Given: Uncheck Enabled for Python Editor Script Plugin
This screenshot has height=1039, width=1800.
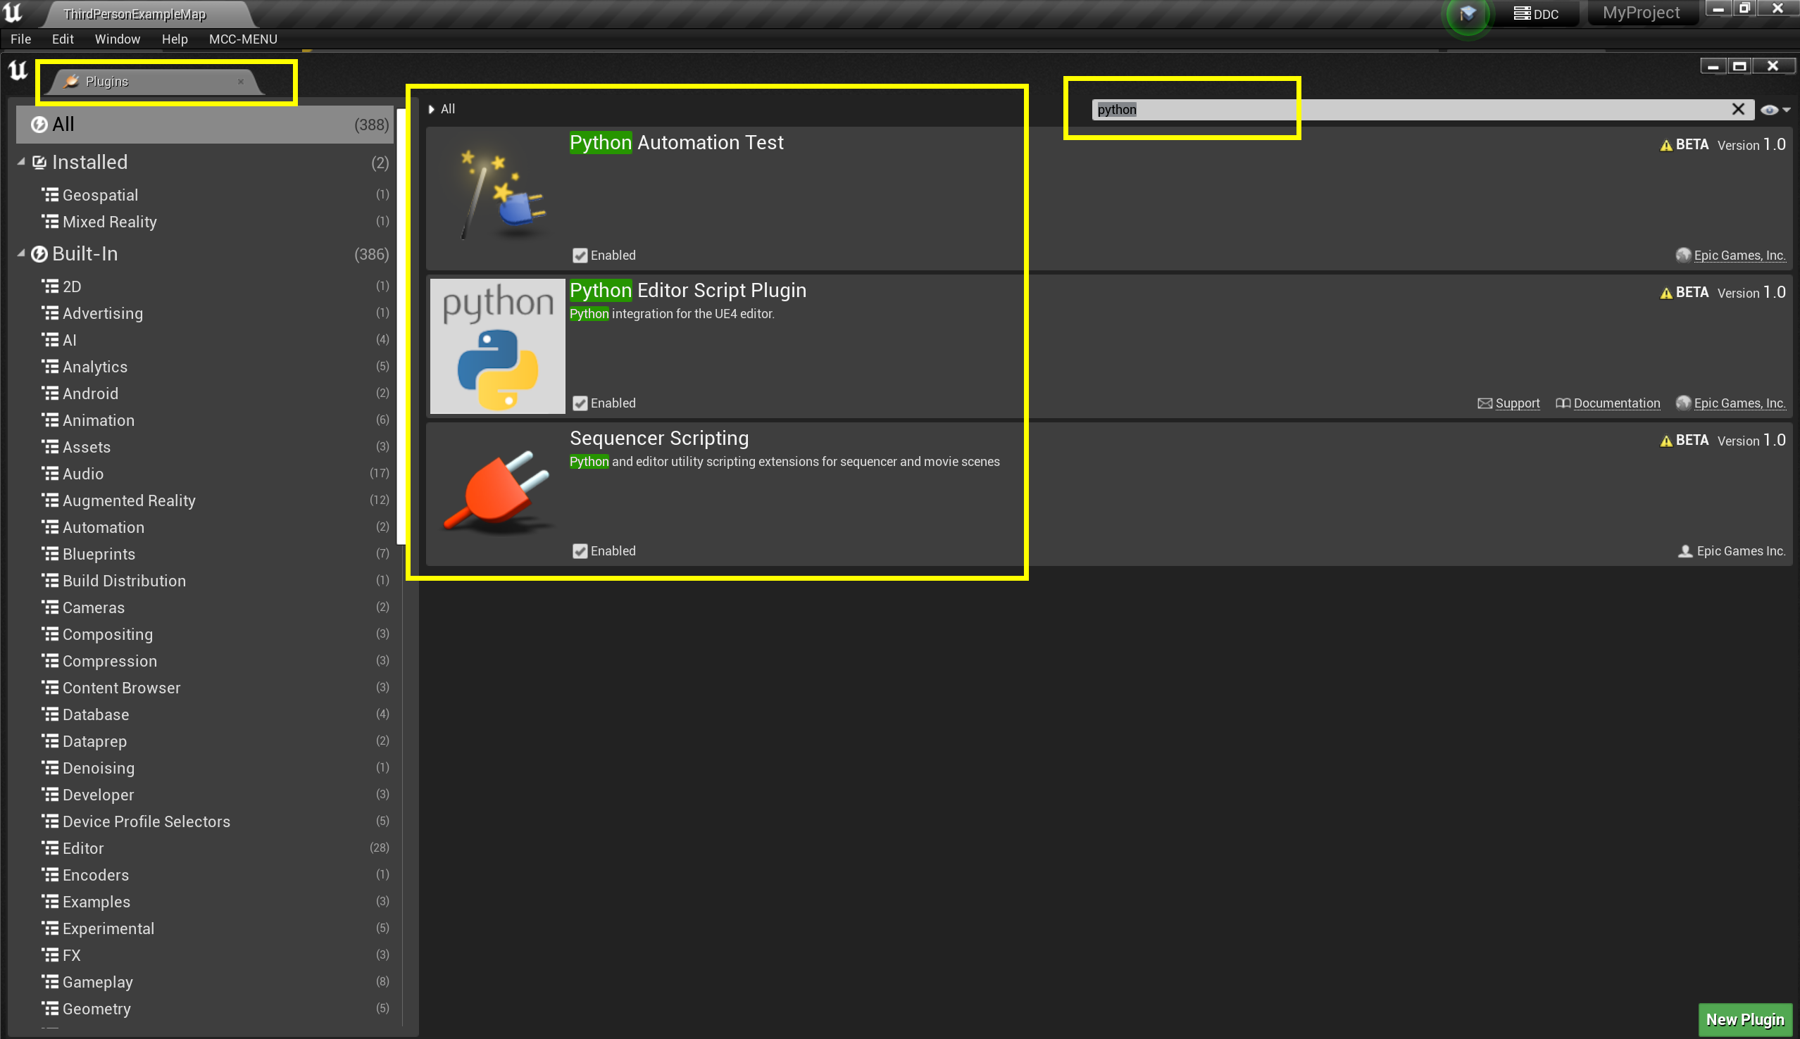Looking at the screenshot, I should click(x=580, y=403).
